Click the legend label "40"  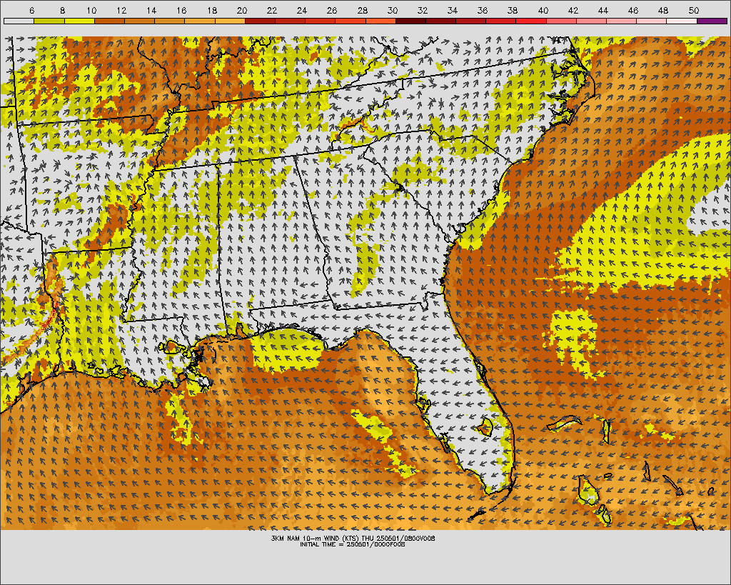[x=543, y=10]
